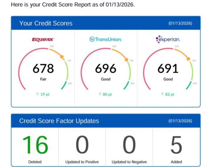The height and width of the screenshot is (167, 212).
Task: Click the 'Credit Score Factor Updates' header
Action: pyautogui.click(x=59, y=121)
